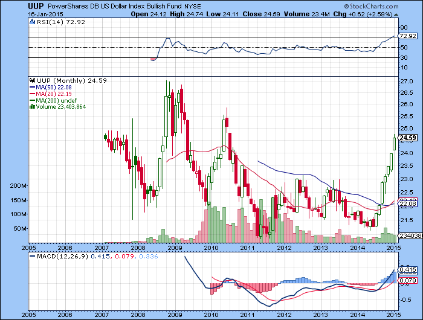The image size is (423, 320).
Task: Click the 90 RSI axis label
Action: pos(404,28)
